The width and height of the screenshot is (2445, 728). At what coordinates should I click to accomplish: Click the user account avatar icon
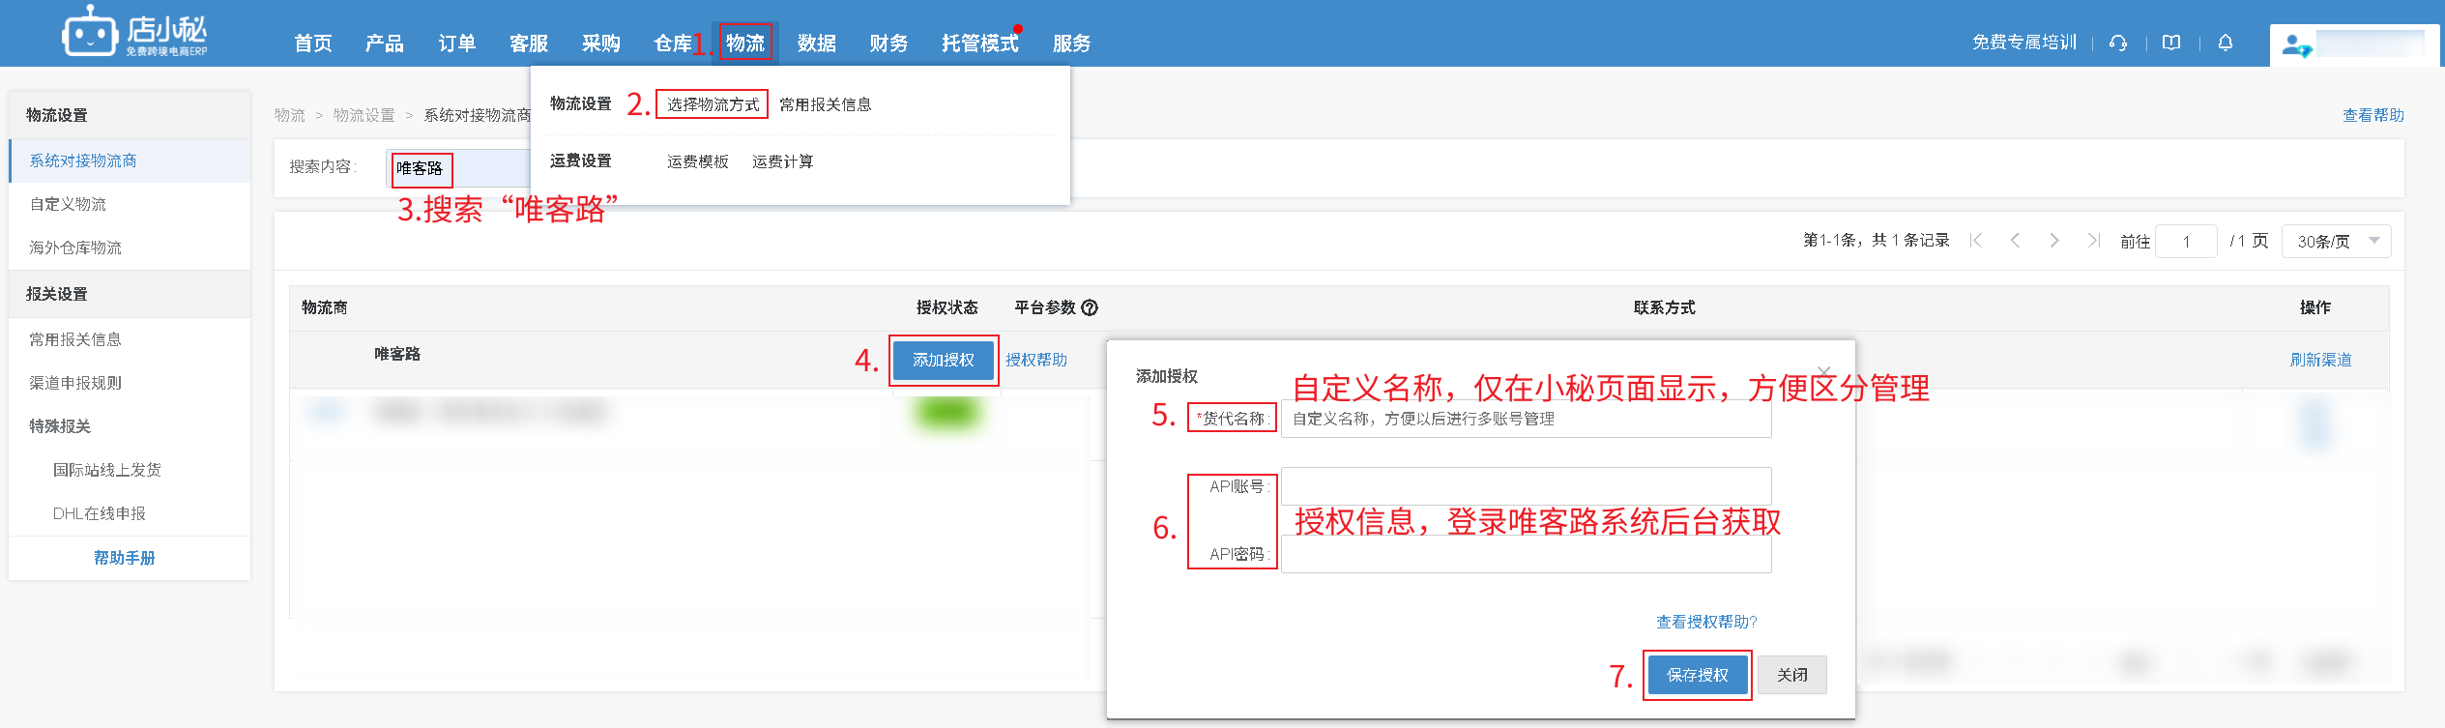(2295, 45)
